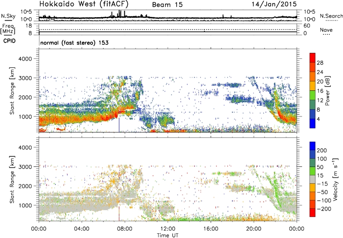343x238 pixels.
Task: Click the 04:00 time tick label
Action: click(82, 229)
